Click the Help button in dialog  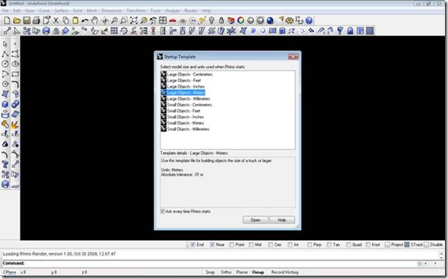tap(281, 220)
